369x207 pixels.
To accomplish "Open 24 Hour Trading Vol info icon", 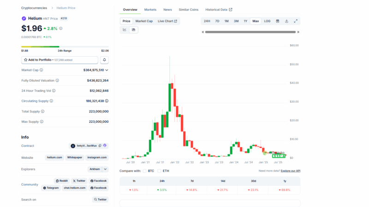I will click(x=54, y=91).
